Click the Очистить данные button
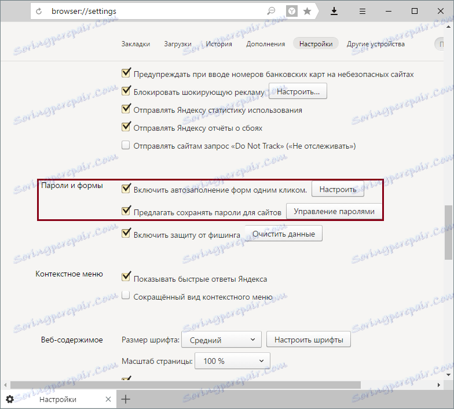 pyautogui.click(x=284, y=234)
